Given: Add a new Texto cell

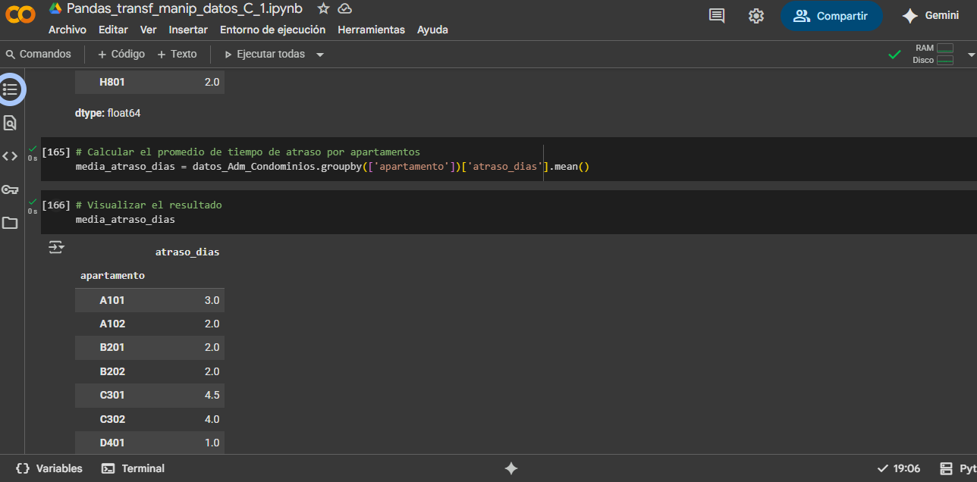Looking at the screenshot, I should point(177,54).
